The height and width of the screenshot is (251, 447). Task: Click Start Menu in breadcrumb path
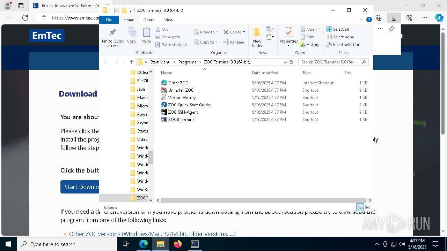click(x=160, y=62)
